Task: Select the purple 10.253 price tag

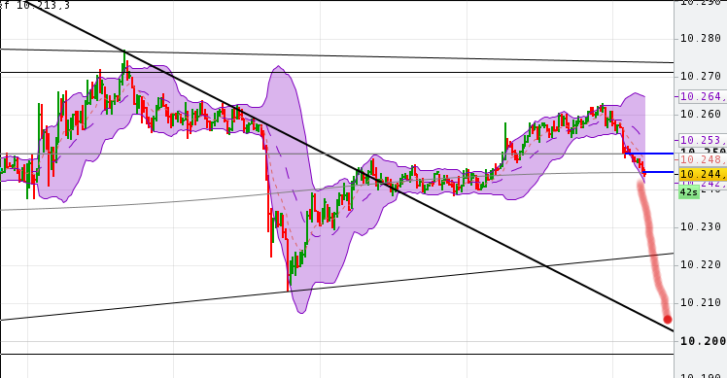Action: coord(703,140)
